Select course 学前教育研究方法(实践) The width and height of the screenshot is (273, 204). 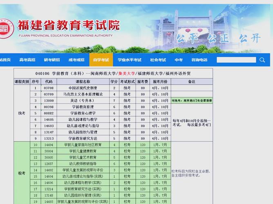(x=83, y=189)
